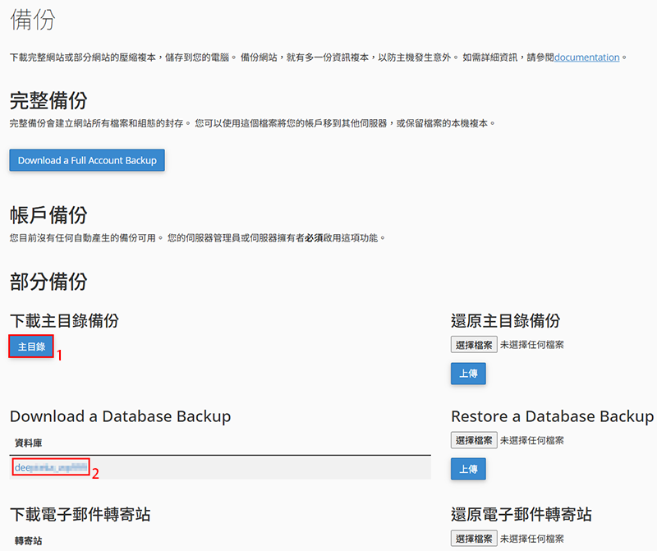Click the 轉寄站 table column header
This screenshot has width=657, height=551.
click(x=29, y=541)
